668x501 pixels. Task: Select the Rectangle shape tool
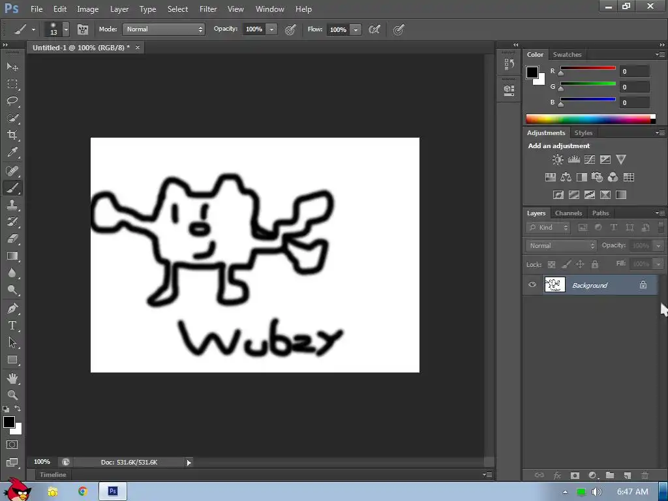(12, 360)
